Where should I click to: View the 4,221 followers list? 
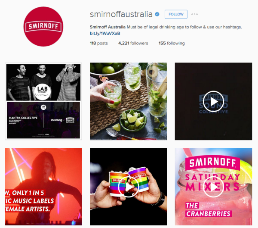point(133,43)
